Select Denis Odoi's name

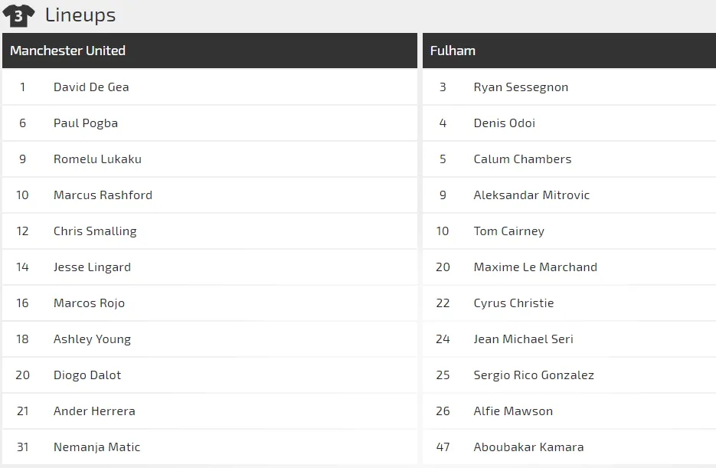pyautogui.click(x=504, y=123)
